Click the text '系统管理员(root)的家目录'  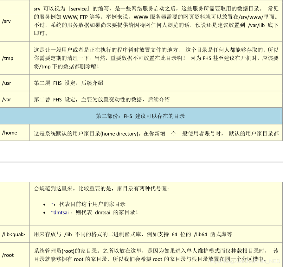click(66, 251)
